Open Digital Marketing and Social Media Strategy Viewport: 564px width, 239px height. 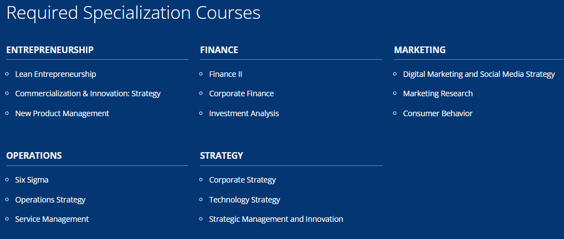pos(479,74)
